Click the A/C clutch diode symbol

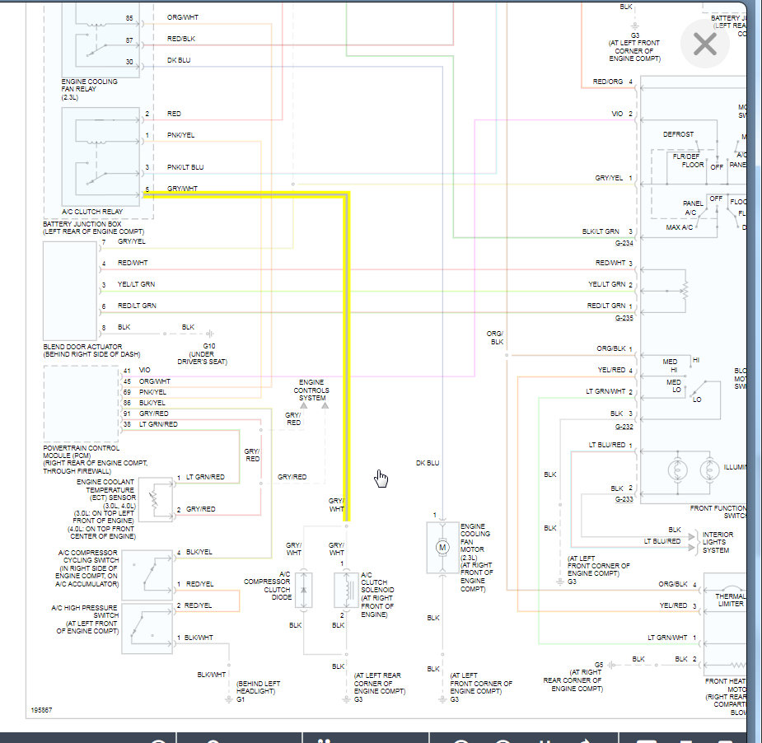coord(304,590)
